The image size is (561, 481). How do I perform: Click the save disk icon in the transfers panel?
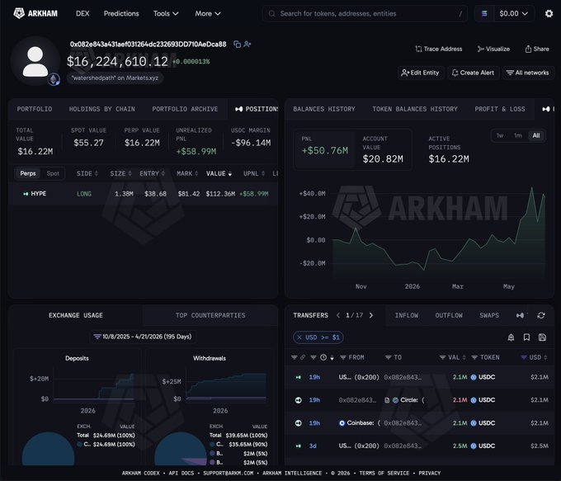coord(542,337)
